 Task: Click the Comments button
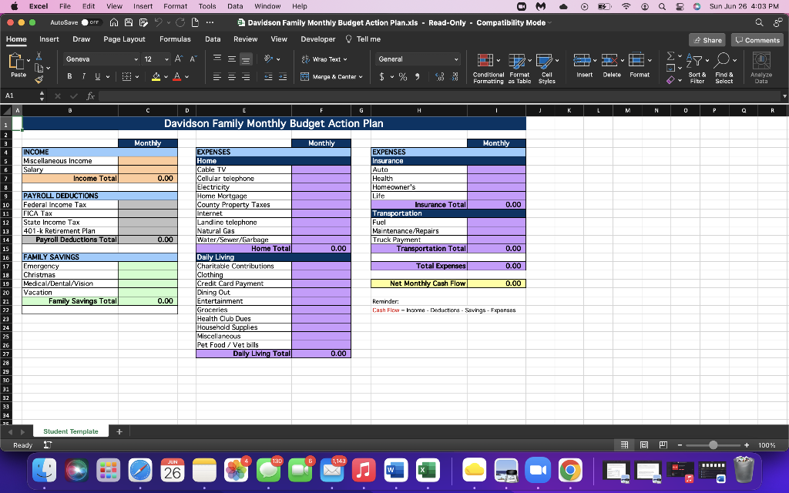point(757,40)
